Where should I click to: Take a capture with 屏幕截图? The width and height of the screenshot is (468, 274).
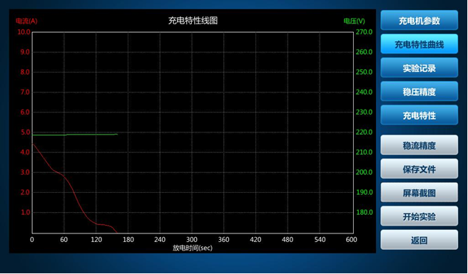tap(419, 193)
